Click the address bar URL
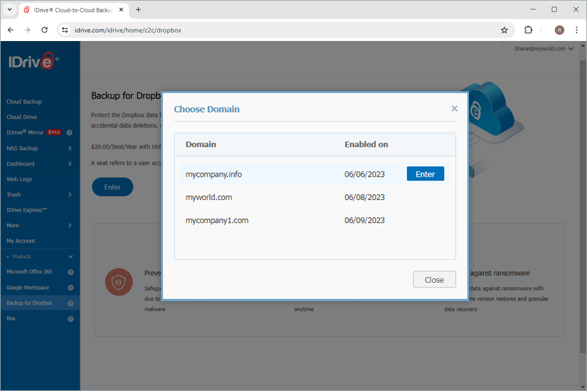Screen dimensions: 587x391 tap(128, 31)
